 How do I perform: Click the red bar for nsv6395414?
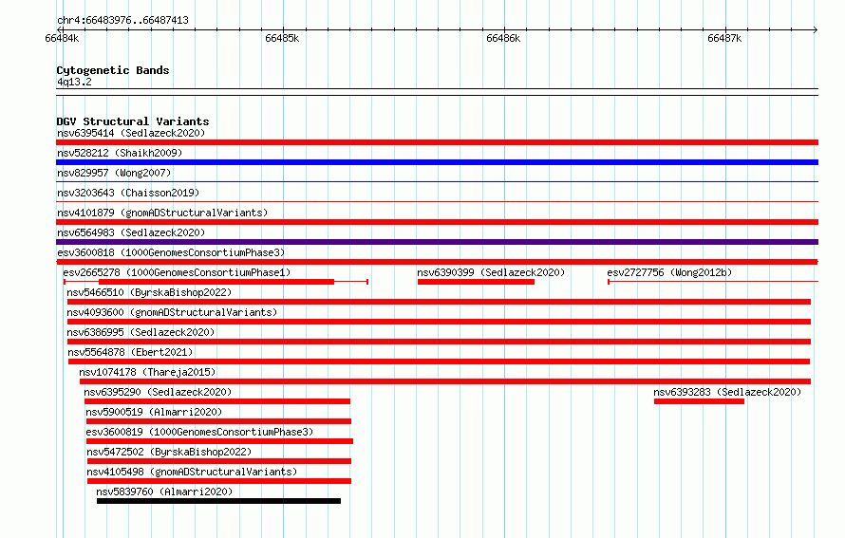coord(437,142)
